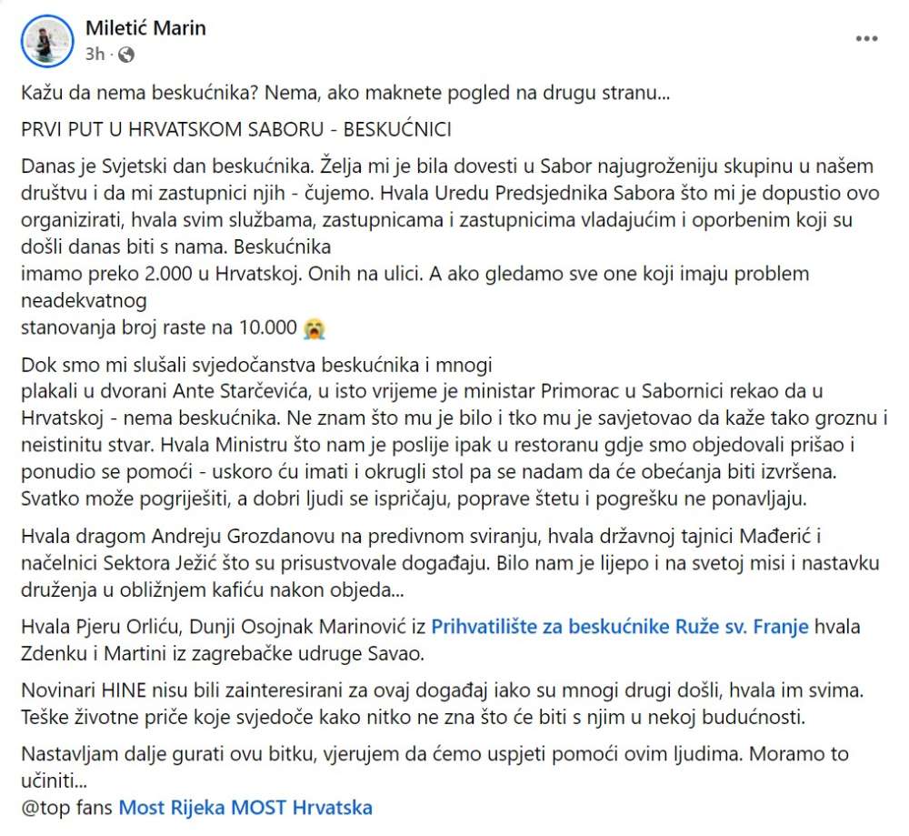Click the crying face emoji after 10.000
909x836 pixels.
tap(314, 328)
